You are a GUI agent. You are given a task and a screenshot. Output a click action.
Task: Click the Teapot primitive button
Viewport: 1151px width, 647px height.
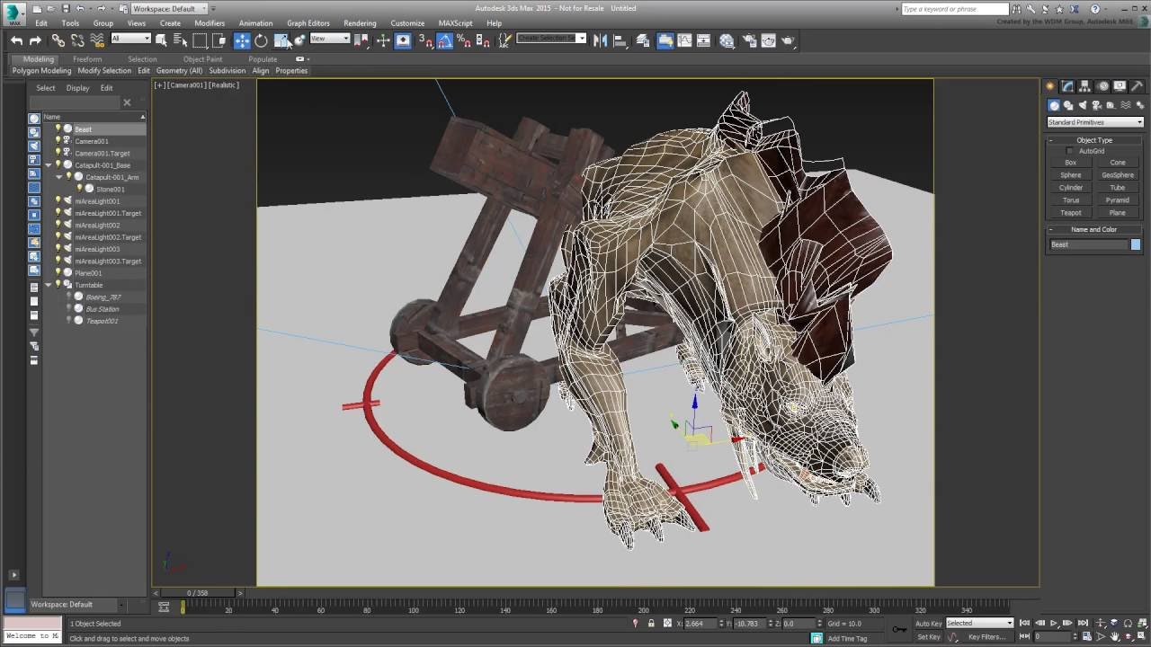pos(1071,213)
